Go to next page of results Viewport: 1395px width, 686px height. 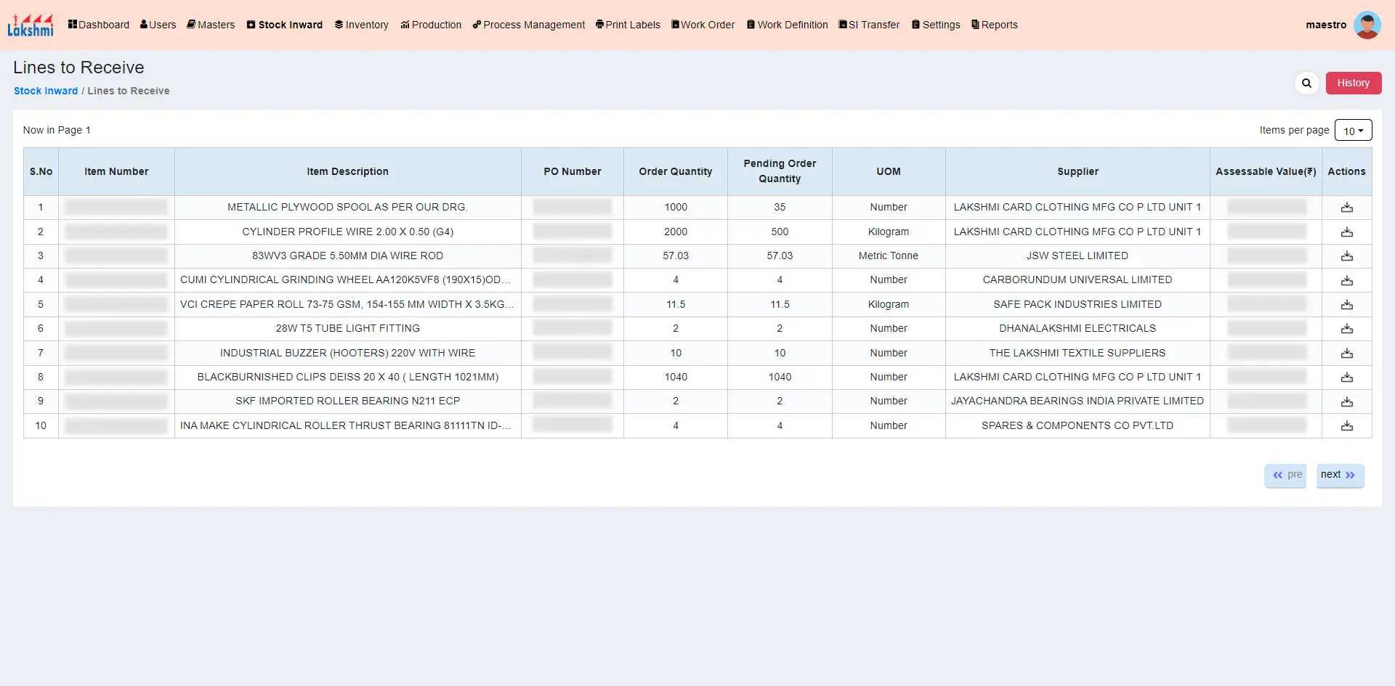pyautogui.click(x=1339, y=475)
